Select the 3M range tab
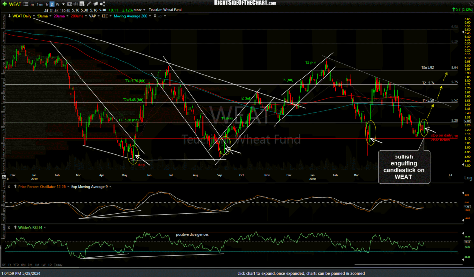The width and height of the screenshot is (474, 277). (30, 265)
